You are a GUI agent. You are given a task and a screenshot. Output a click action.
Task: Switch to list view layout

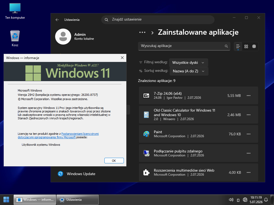(x=238, y=46)
